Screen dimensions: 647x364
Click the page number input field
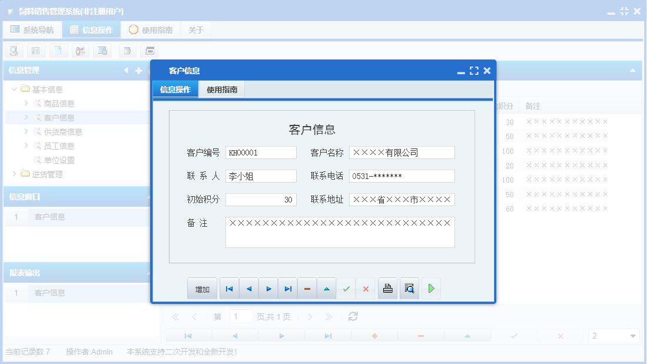pos(241,316)
